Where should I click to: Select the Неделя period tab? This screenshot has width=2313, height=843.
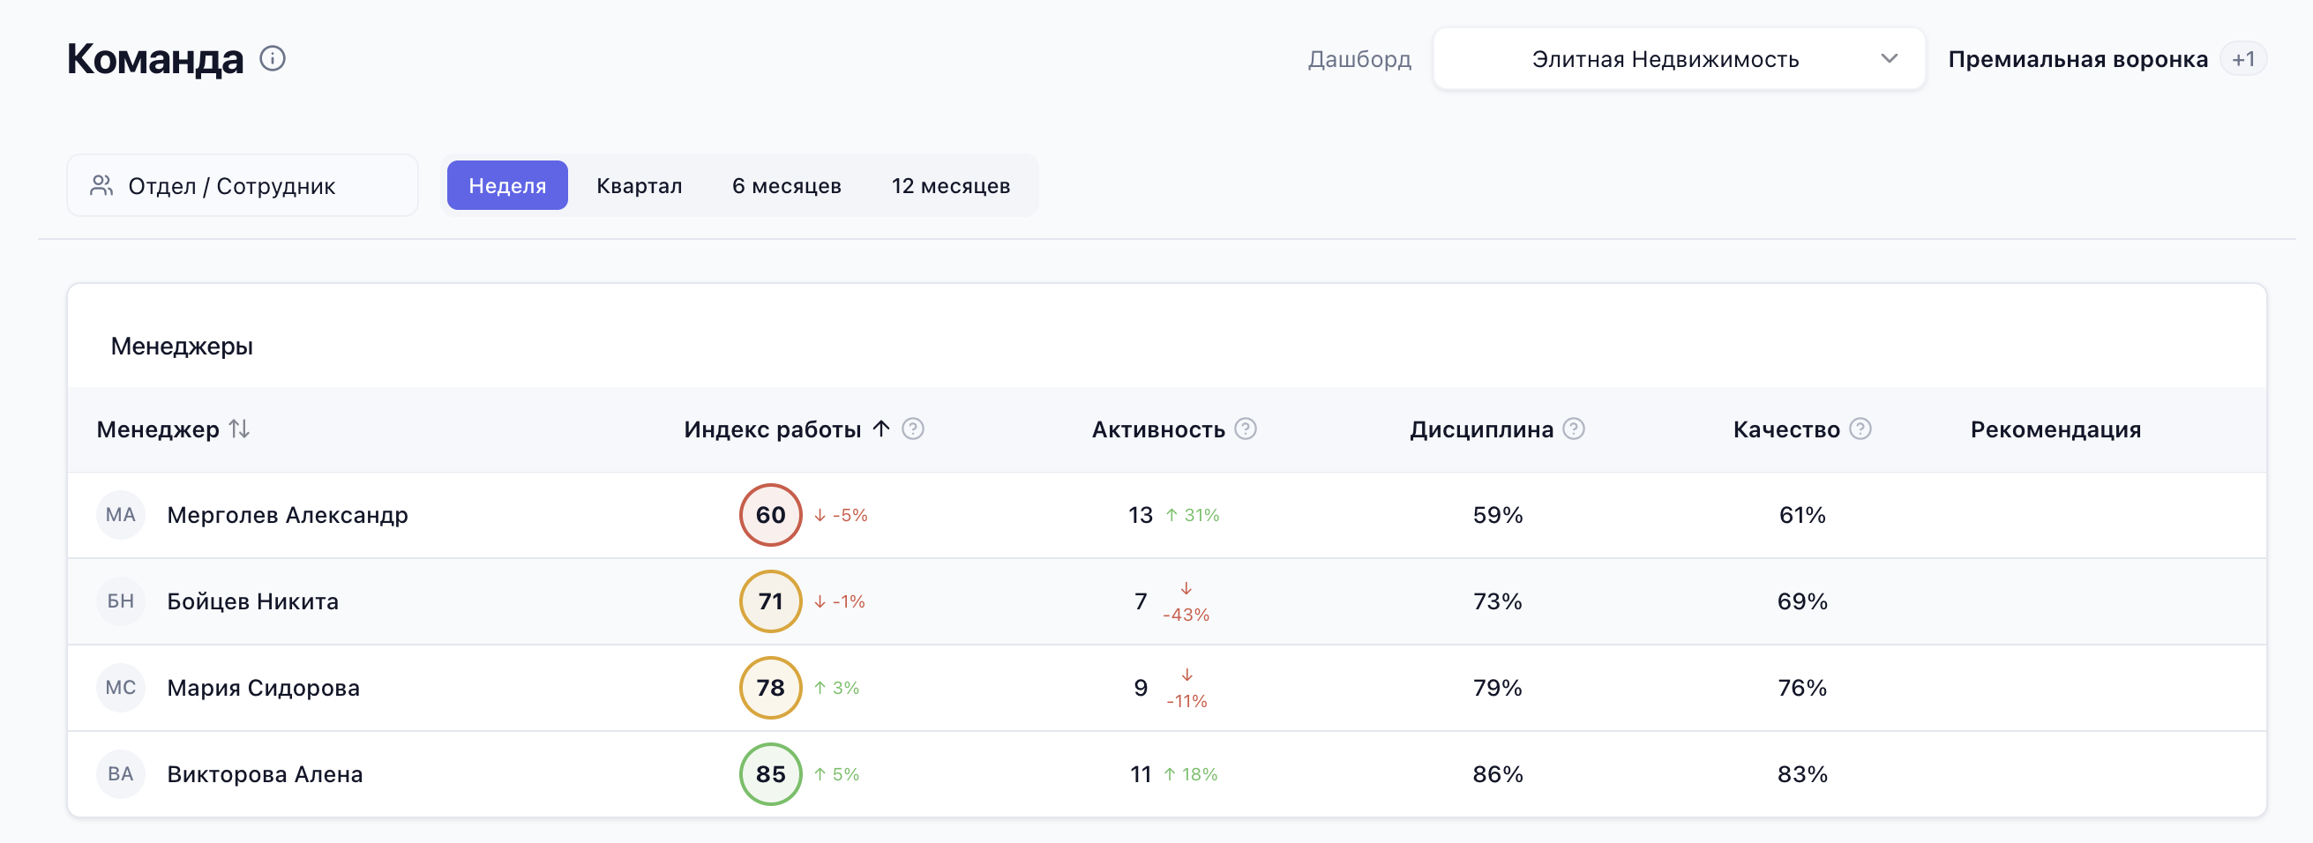(507, 185)
